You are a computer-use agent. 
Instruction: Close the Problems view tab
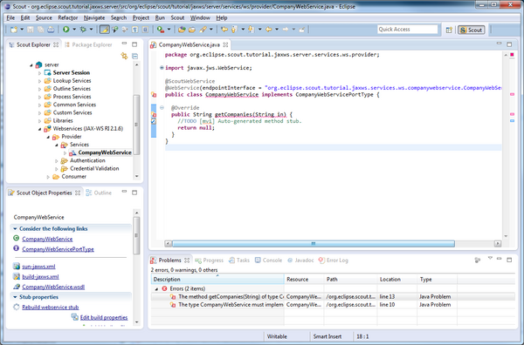(187, 260)
